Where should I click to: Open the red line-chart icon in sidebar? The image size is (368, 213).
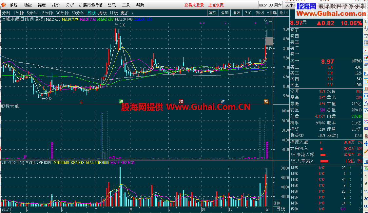click(x=366, y=50)
